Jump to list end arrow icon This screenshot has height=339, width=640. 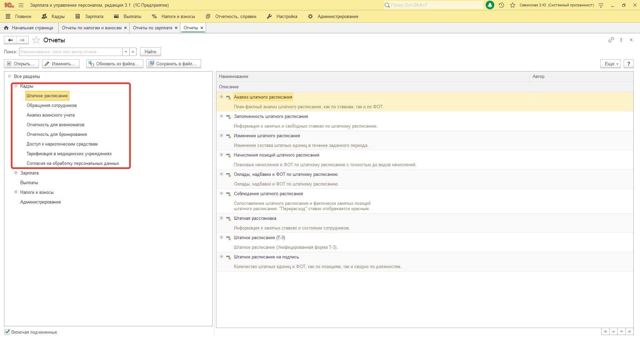(x=629, y=332)
